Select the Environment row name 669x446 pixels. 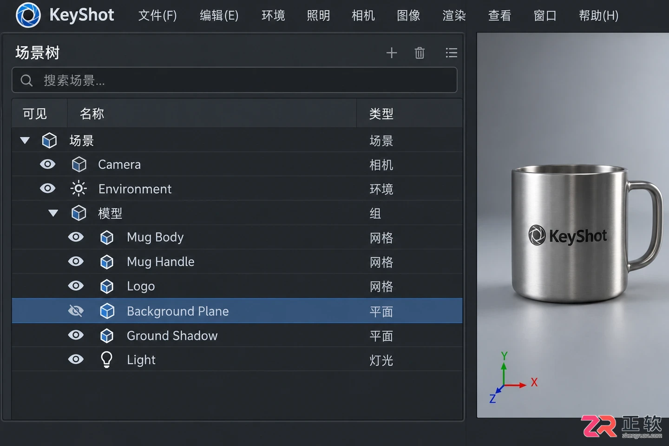pos(135,189)
